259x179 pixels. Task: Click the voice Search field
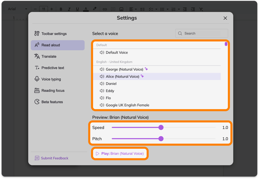[x=201, y=34]
